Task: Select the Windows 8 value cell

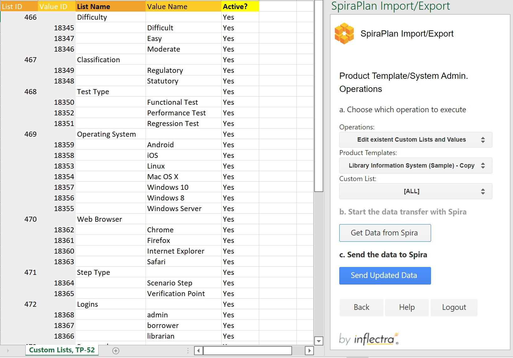Action: coord(183,198)
